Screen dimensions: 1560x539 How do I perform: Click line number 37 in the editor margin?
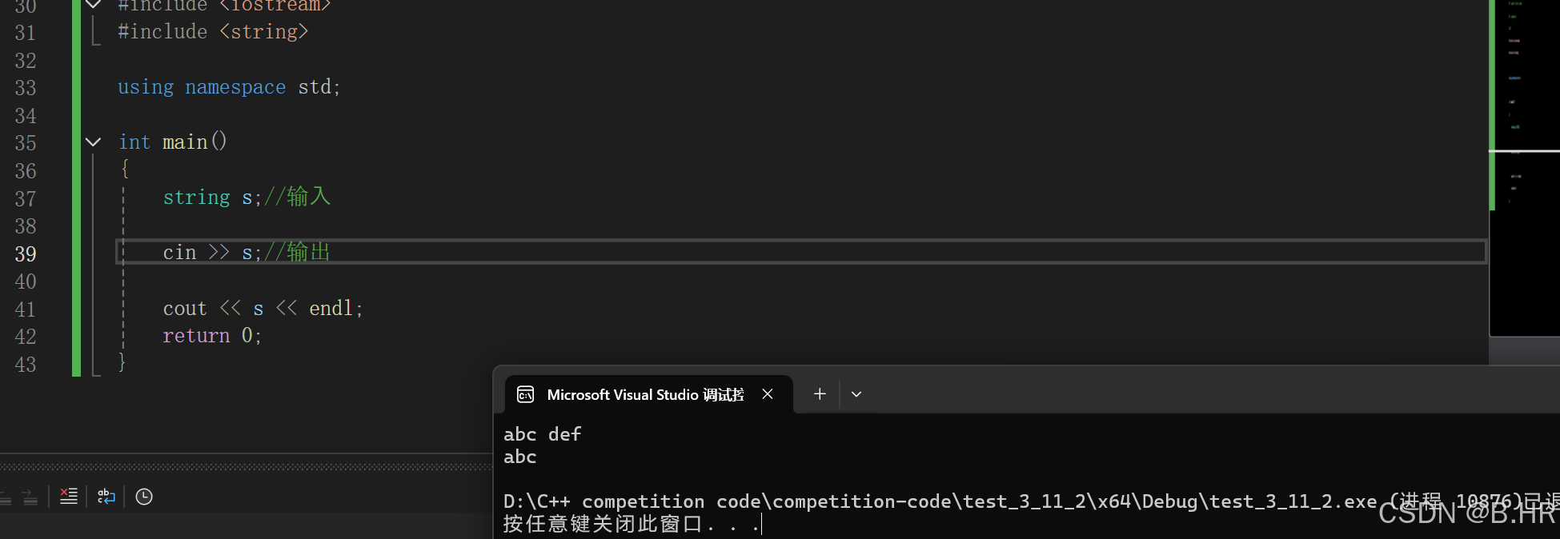click(x=25, y=198)
